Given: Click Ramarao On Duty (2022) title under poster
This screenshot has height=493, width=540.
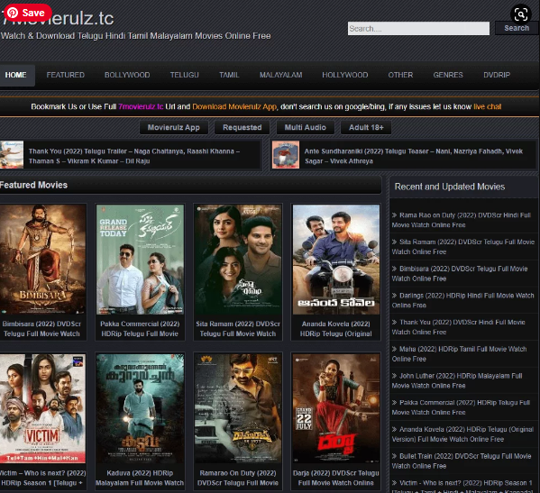Looking at the screenshot, I should 238,478.
